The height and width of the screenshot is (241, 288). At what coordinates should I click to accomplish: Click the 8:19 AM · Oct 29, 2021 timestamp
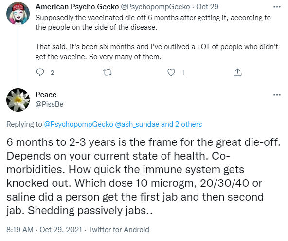pos(44,230)
